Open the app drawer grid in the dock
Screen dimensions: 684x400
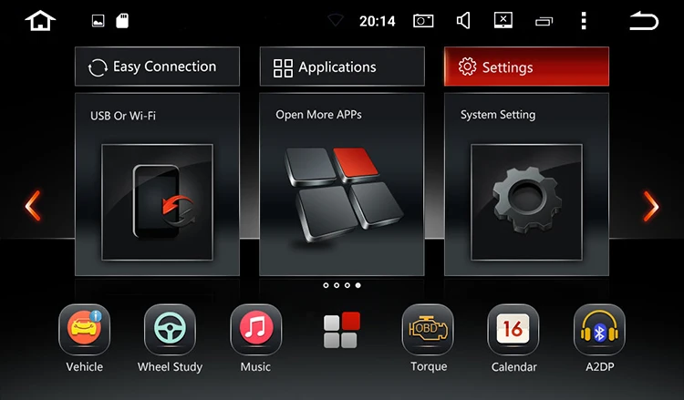click(x=342, y=330)
